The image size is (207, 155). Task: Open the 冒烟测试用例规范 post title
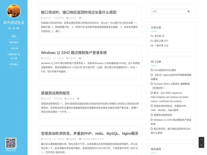(x=55, y=93)
